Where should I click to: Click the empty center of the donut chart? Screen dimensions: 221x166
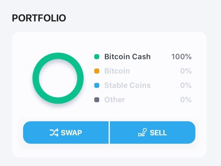tap(58, 78)
